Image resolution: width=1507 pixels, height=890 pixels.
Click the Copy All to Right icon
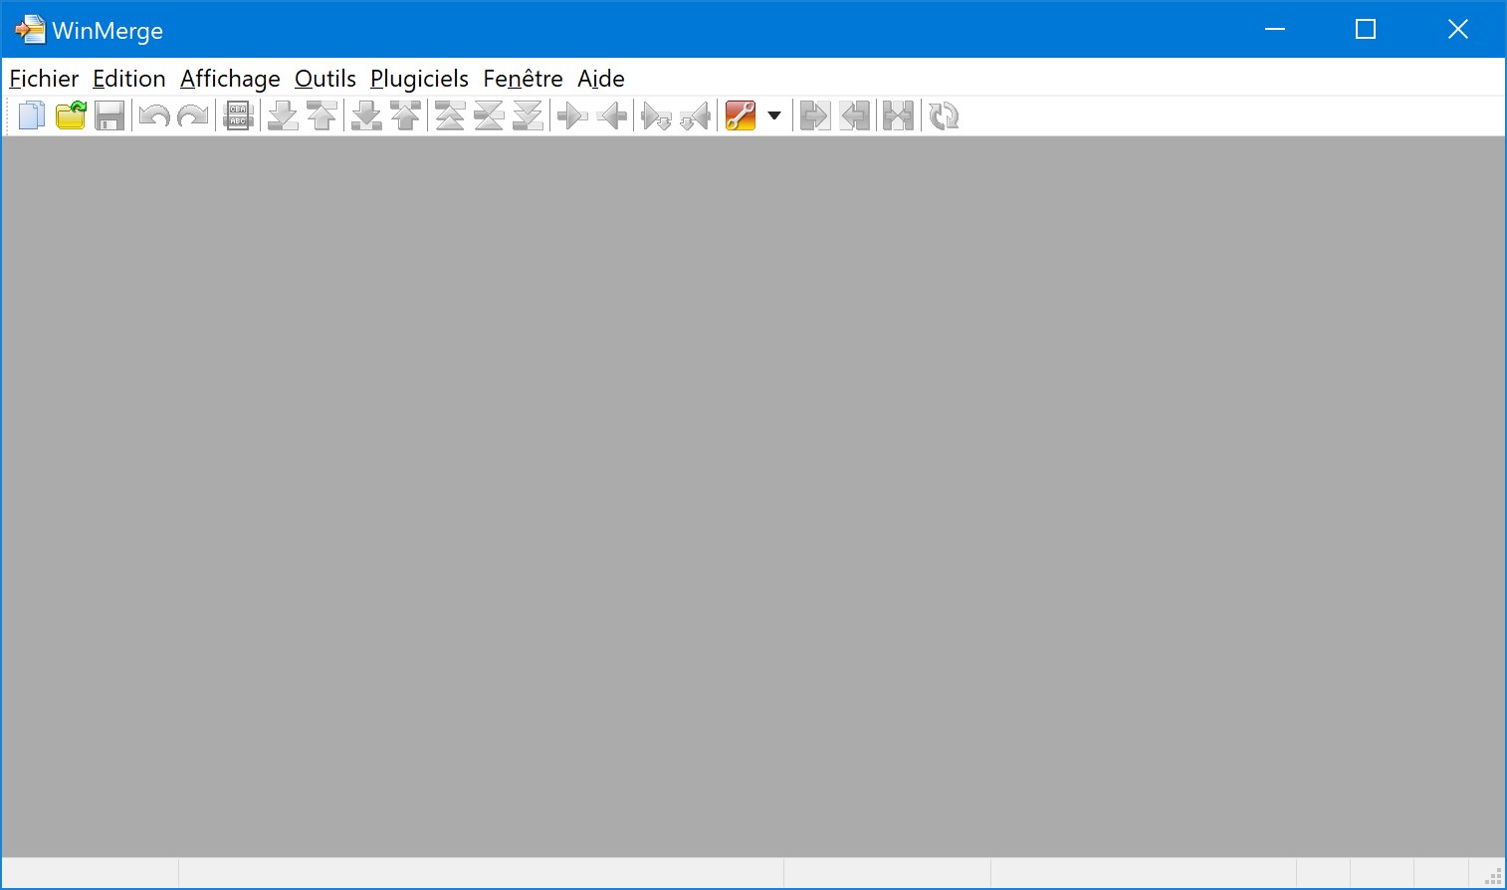point(815,115)
